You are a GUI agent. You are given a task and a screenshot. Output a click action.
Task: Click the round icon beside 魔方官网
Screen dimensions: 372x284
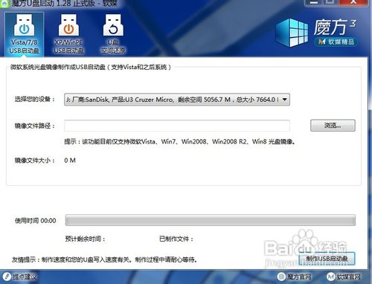281,277
